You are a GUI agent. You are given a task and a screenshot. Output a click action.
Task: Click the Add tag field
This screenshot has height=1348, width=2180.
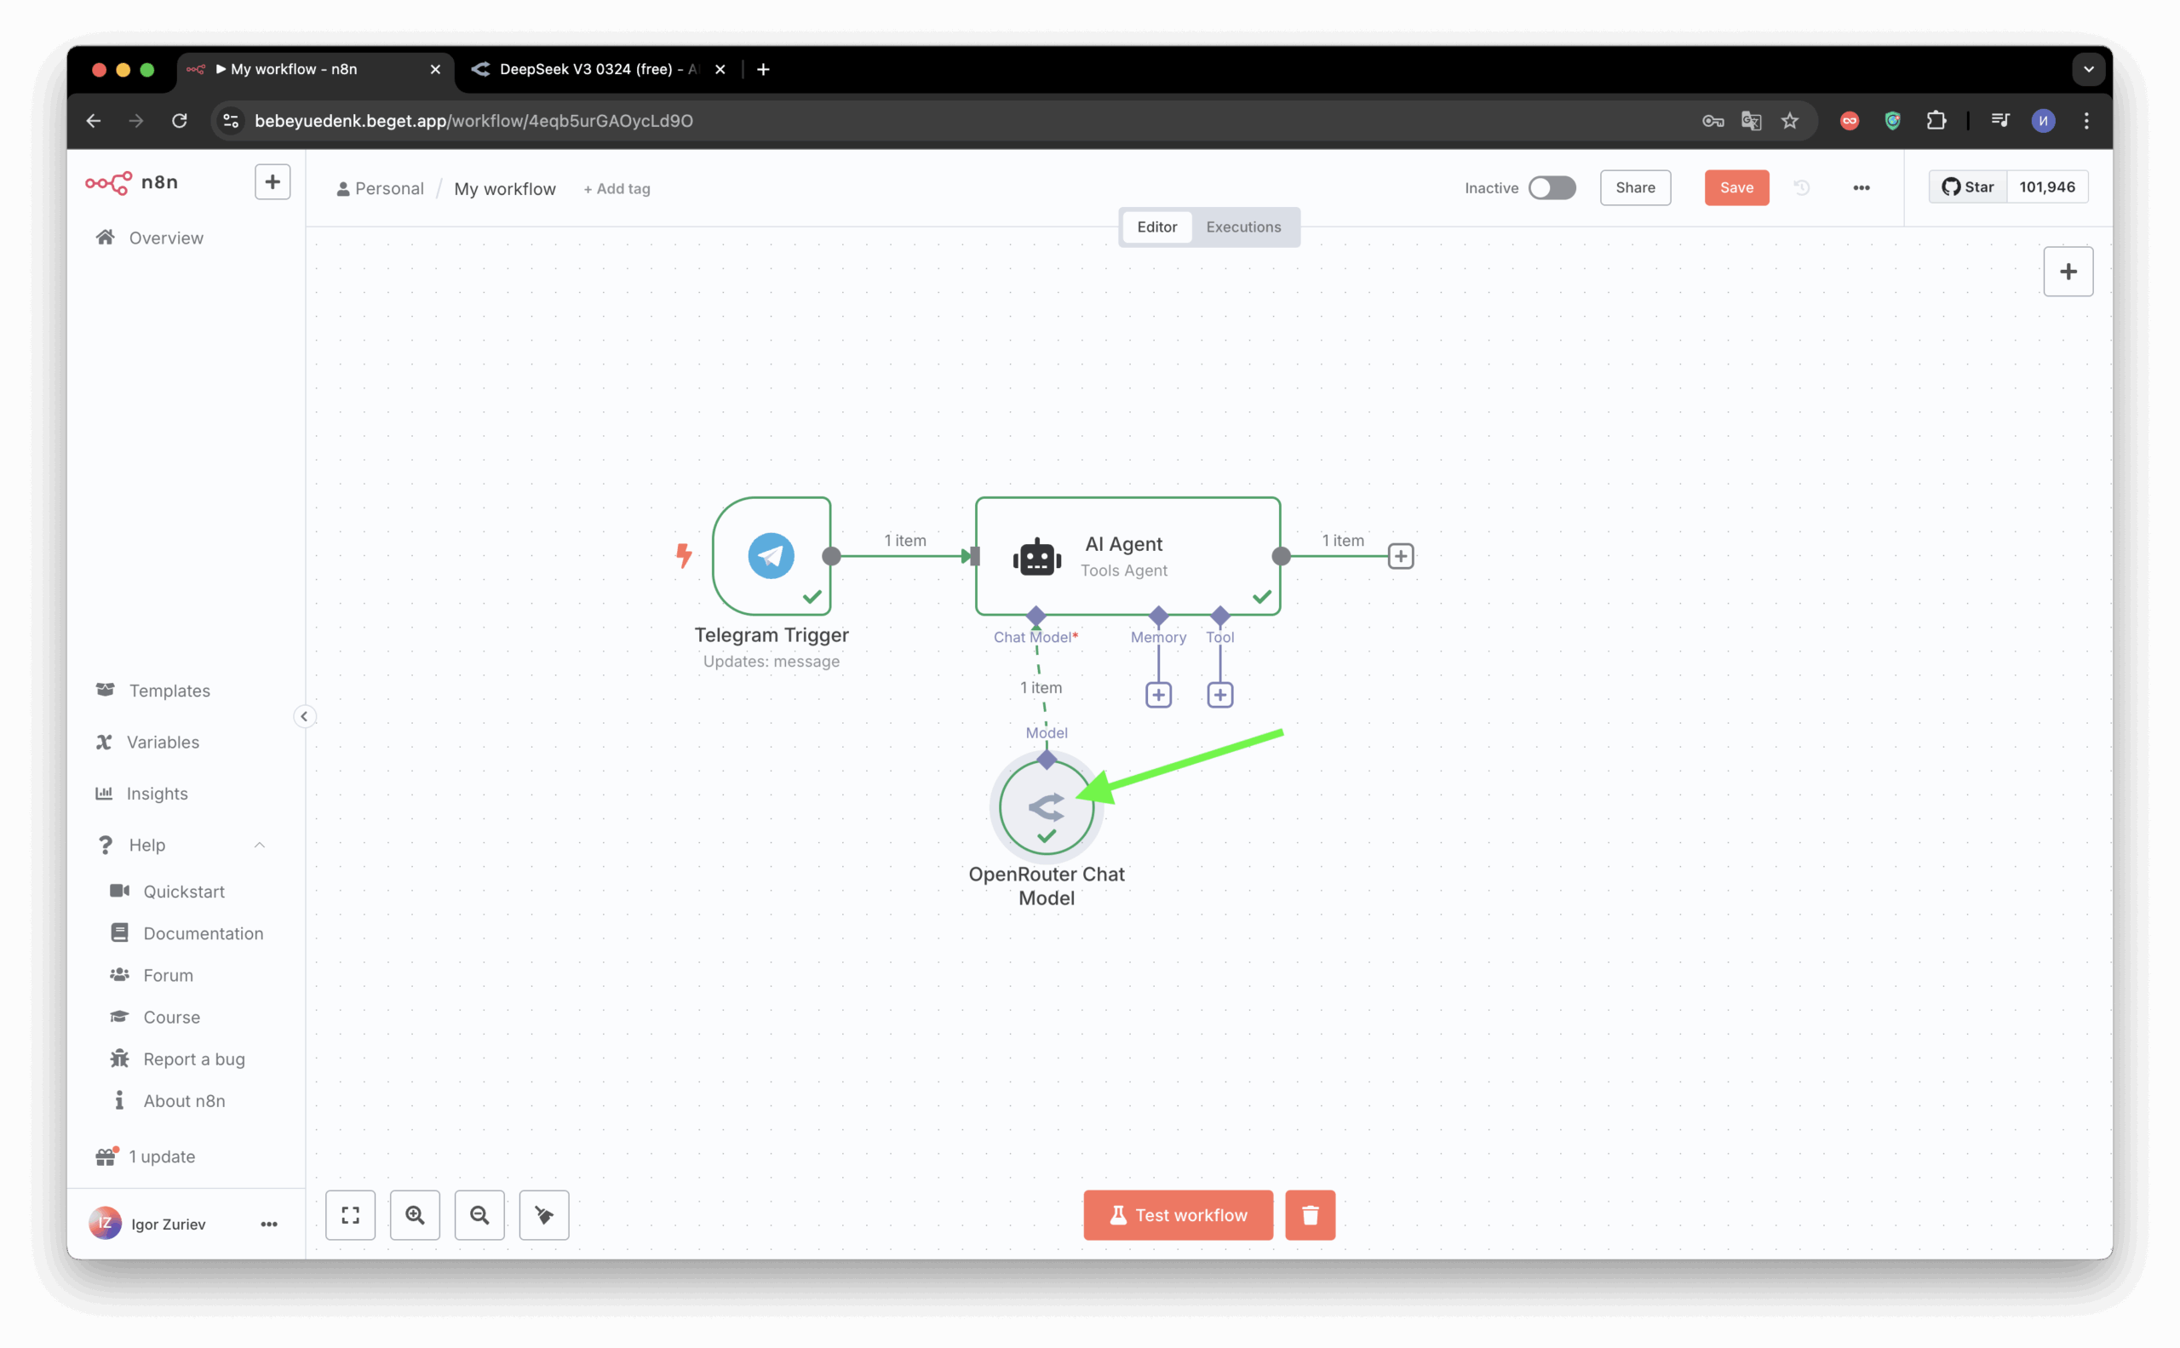(617, 189)
